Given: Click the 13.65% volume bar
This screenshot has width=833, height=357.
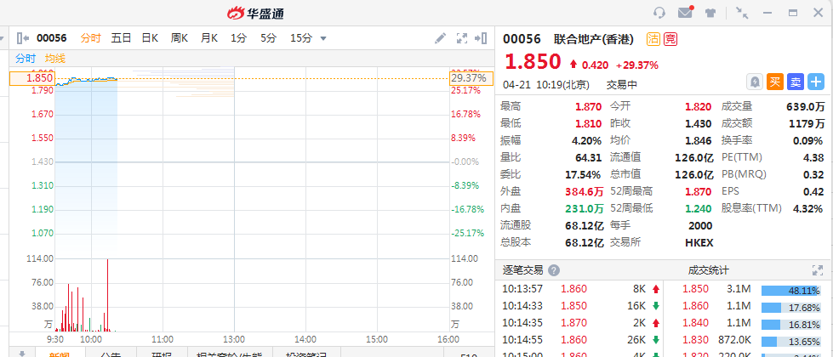Looking at the screenshot, I should coord(790,342).
